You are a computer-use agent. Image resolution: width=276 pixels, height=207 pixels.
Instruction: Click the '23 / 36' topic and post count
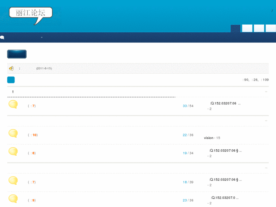(x=188, y=200)
